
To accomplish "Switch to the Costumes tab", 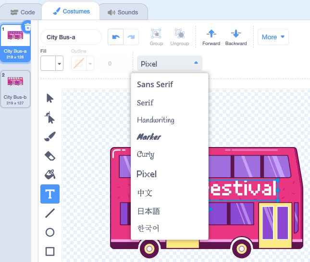I will click(71, 11).
